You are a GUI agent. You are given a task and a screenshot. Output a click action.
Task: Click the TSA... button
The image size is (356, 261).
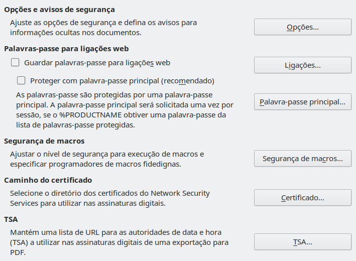[302, 242]
